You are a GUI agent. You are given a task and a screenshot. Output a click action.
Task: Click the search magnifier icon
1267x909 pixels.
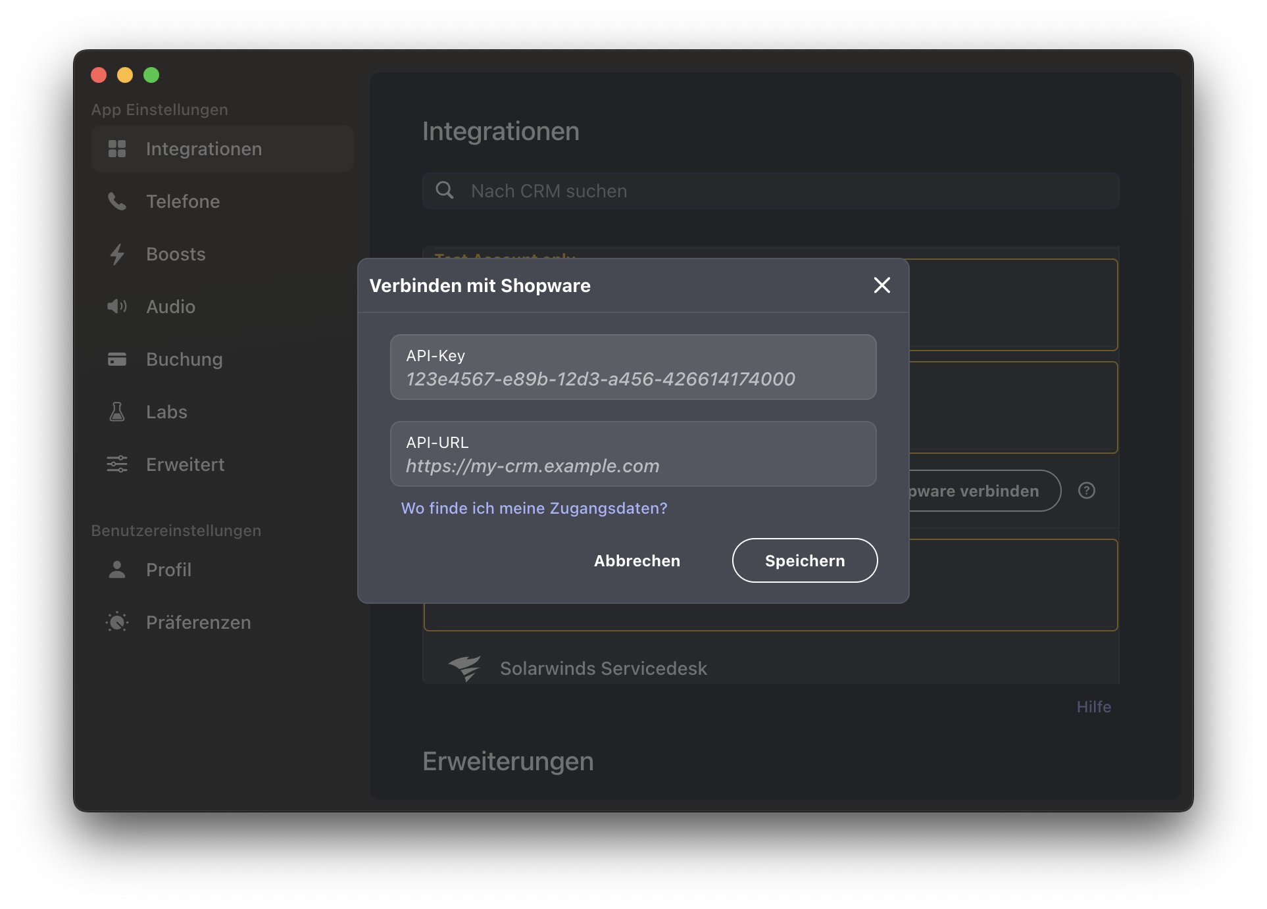tap(445, 191)
